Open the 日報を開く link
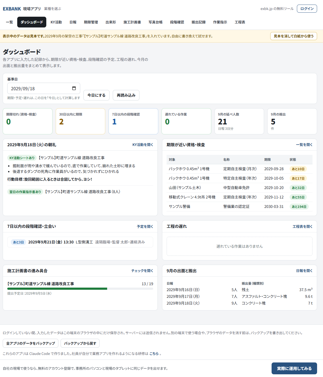Image resolution: width=323 pixels, height=377 pixels. tap(304, 271)
